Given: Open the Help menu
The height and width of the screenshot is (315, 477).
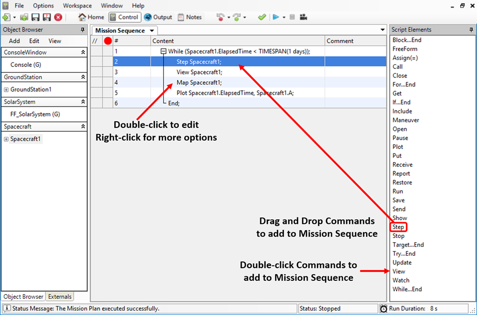Looking at the screenshot, I should (138, 6).
